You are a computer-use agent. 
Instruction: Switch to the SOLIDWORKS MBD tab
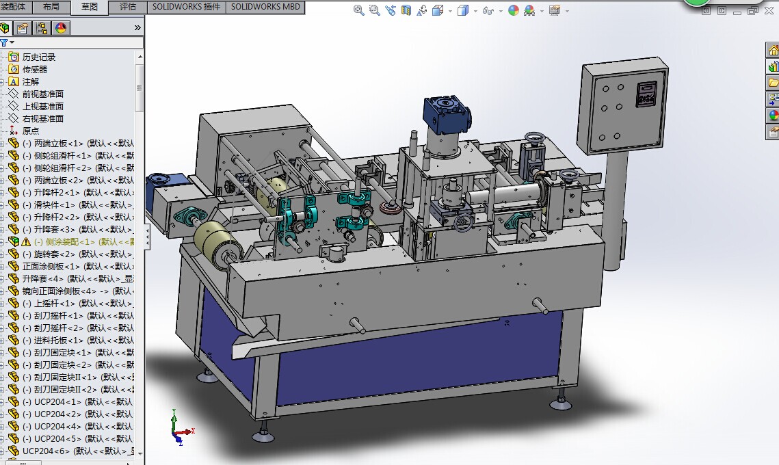[x=265, y=7]
